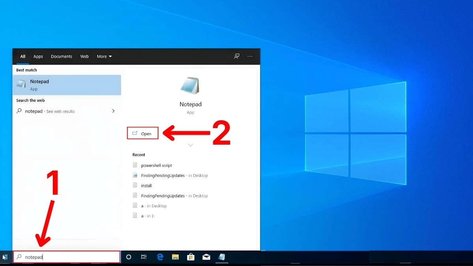Switch to the Documents tab
The width and height of the screenshot is (473, 266).
[x=61, y=56]
